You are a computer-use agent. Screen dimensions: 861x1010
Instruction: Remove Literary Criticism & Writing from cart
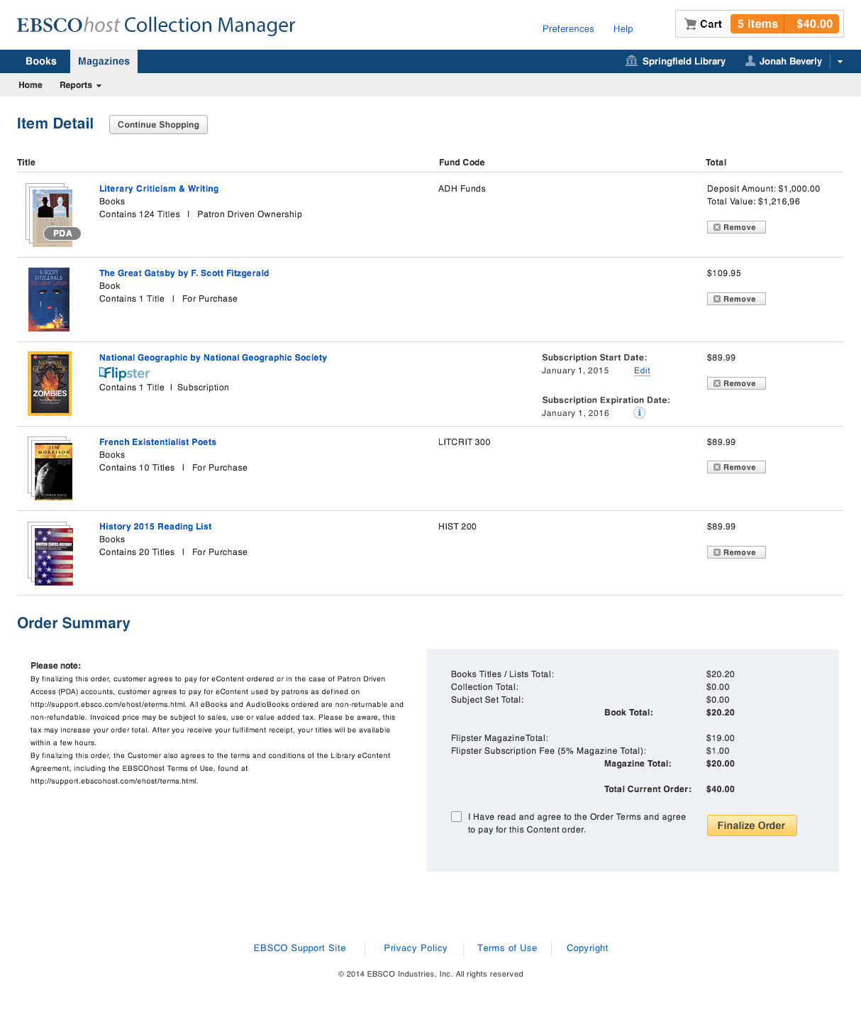(x=735, y=227)
